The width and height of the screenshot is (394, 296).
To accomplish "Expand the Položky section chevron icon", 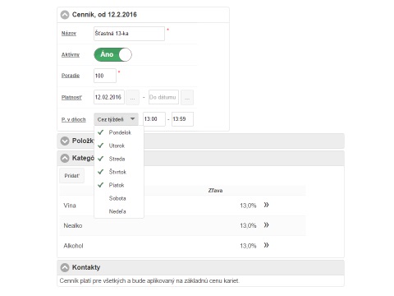I will click(x=65, y=141).
